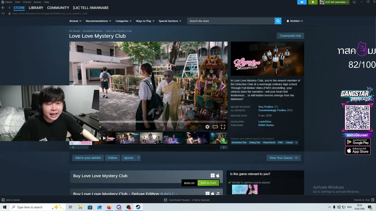Open the Categories dropdown

123,21
